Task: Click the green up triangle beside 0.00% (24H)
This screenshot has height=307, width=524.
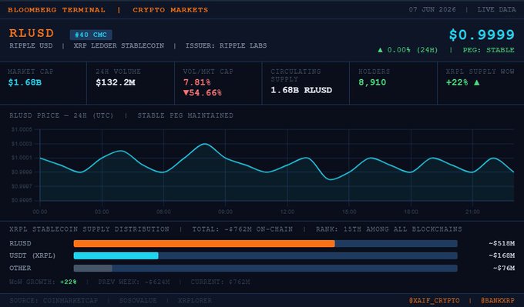Action: (x=380, y=50)
